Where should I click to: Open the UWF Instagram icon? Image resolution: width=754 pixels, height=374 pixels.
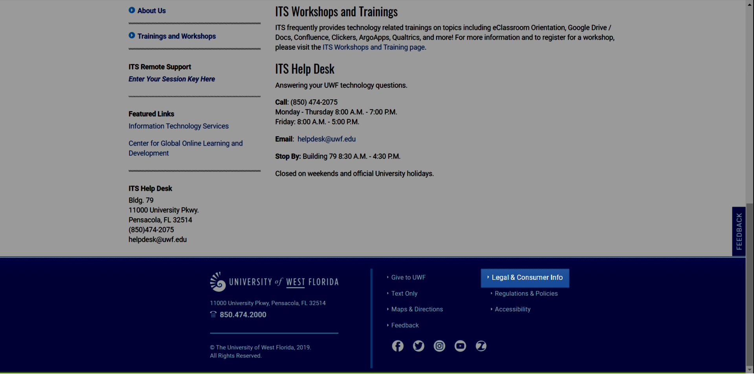pyautogui.click(x=439, y=346)
